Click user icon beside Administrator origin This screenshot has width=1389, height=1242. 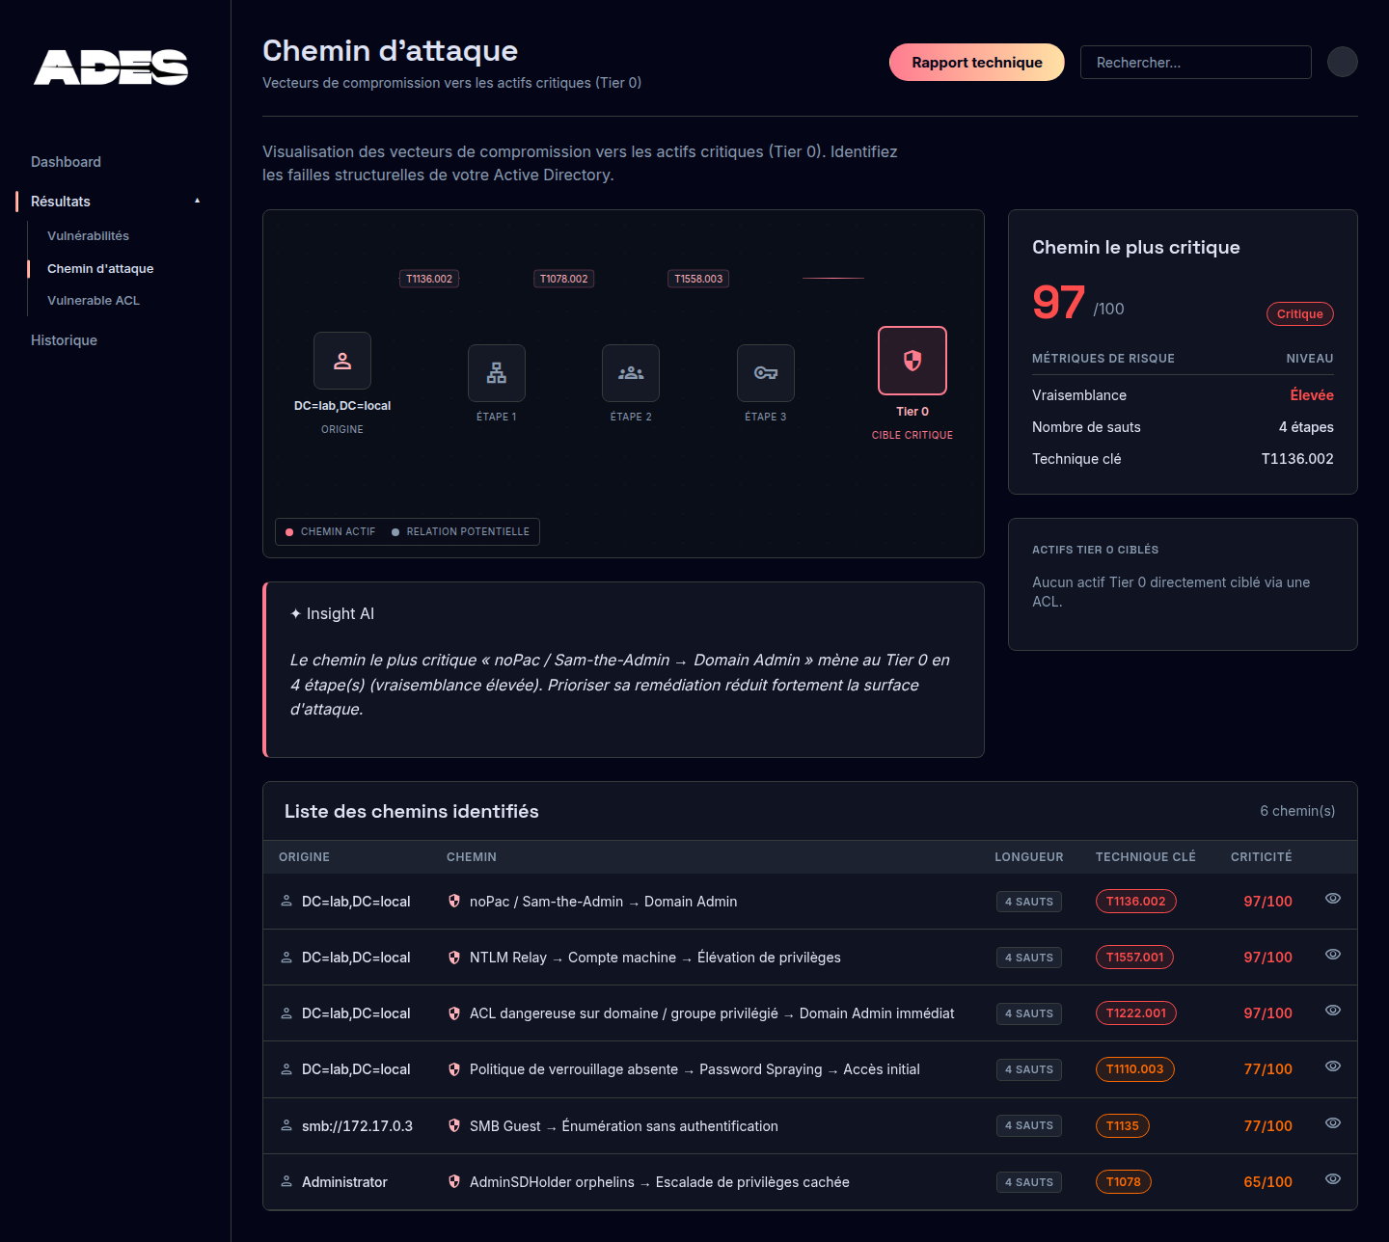click(286, 1181)
